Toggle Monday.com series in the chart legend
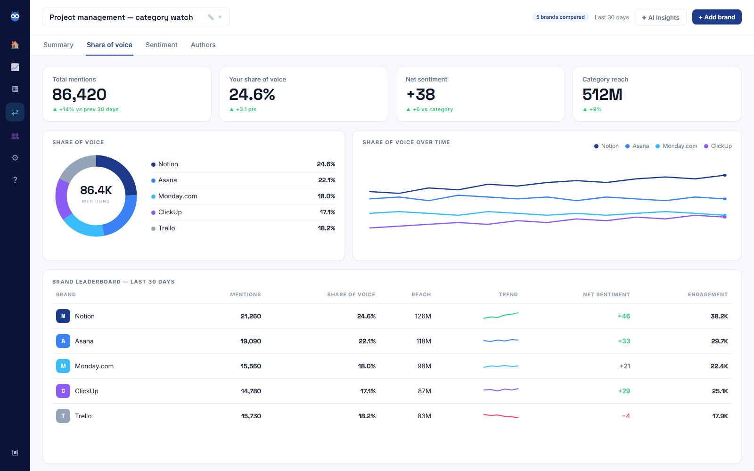 pyautogui.click(x=676, y=146)
